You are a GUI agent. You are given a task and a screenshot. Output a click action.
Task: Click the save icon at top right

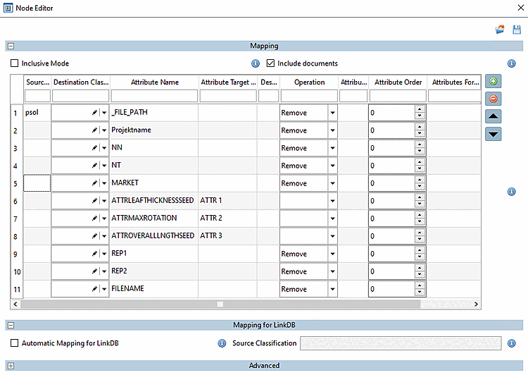(x=517, y=30)
